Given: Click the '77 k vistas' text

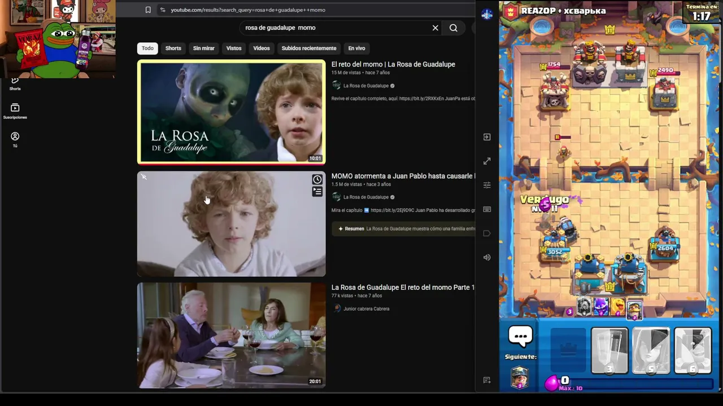Looking at the screenshot, I should (x=343, y=296).
